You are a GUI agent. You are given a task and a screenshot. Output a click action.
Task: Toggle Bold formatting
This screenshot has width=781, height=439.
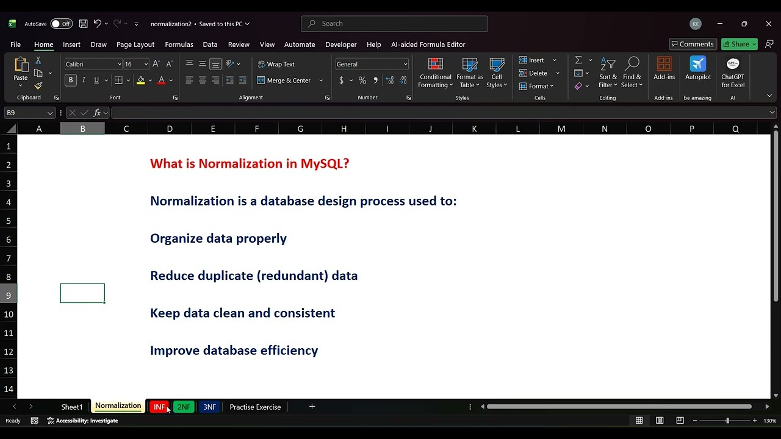coord(71,80)
